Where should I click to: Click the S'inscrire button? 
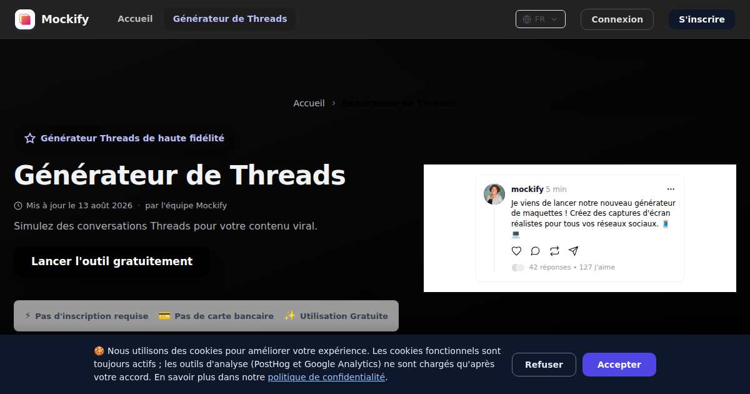click(702, 19)
